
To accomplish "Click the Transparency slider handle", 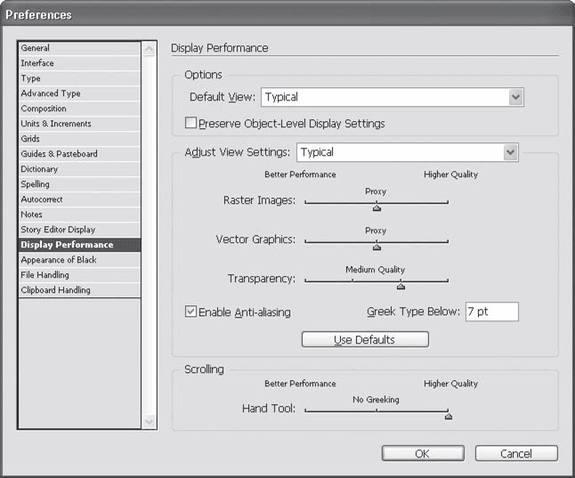I will tap(401, 284).
